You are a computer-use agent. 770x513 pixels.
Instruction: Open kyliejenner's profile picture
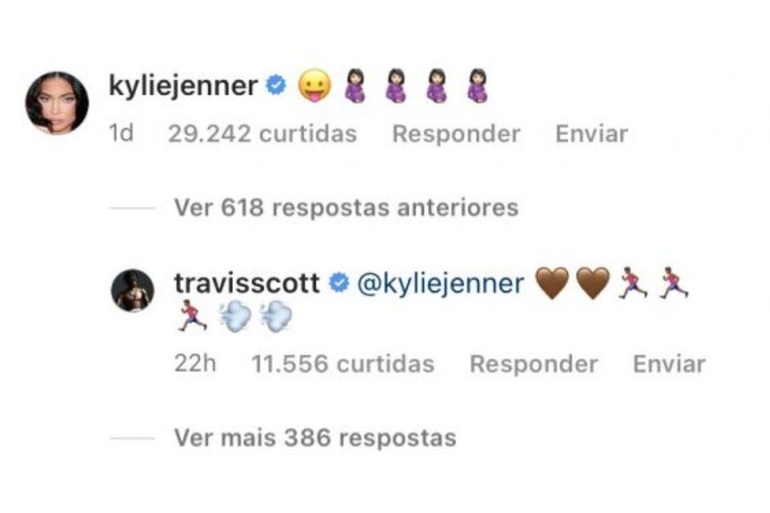[x=57, y=103]
